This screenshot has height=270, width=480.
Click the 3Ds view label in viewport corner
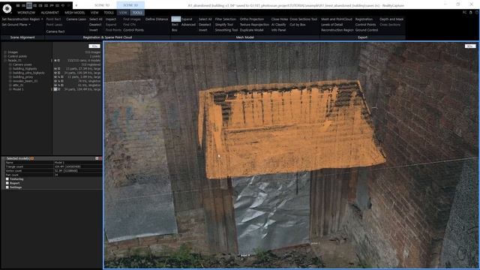point(470,46)
